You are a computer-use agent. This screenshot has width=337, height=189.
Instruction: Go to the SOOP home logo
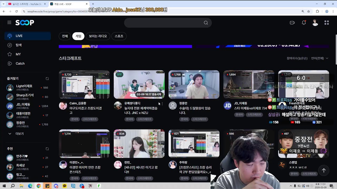coord(25,23)
